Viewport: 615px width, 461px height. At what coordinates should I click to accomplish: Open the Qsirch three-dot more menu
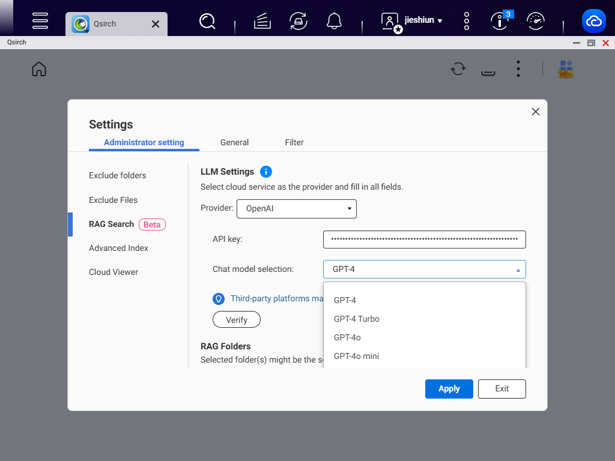coord(518,68)
